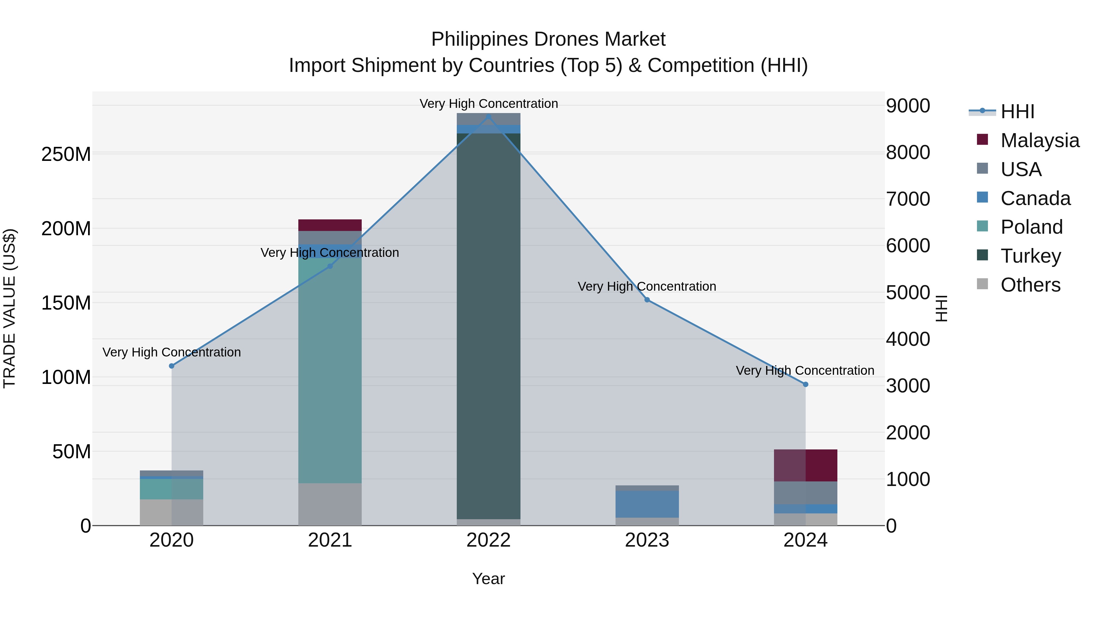Click the 2020 Very High Concentration annotation

click(172, 352)
